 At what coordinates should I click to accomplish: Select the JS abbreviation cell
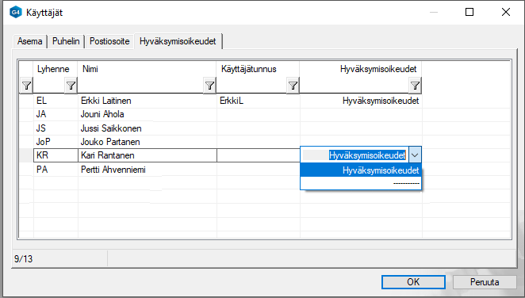(x=56, y=128)
